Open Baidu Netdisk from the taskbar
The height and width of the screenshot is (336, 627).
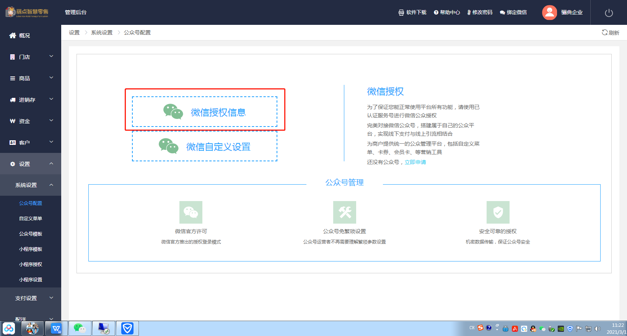pyautogui.click(x=9, y=328)
